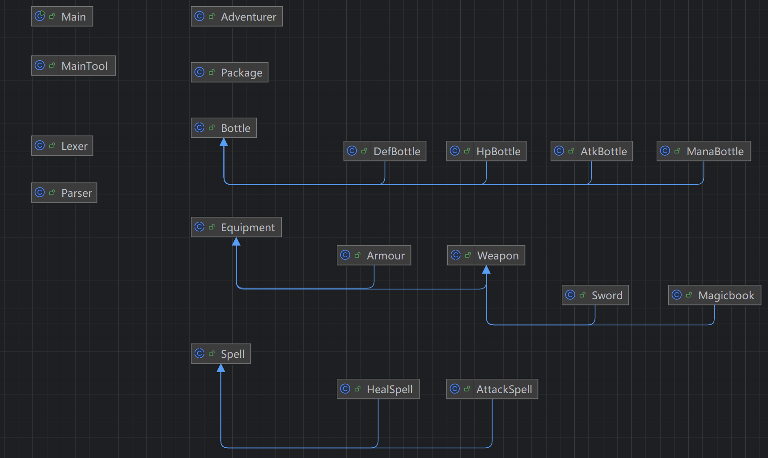This screenshot has height=458, width=768.
Task: Click the class icon beside ManaBottle
Action: point(665,151)
